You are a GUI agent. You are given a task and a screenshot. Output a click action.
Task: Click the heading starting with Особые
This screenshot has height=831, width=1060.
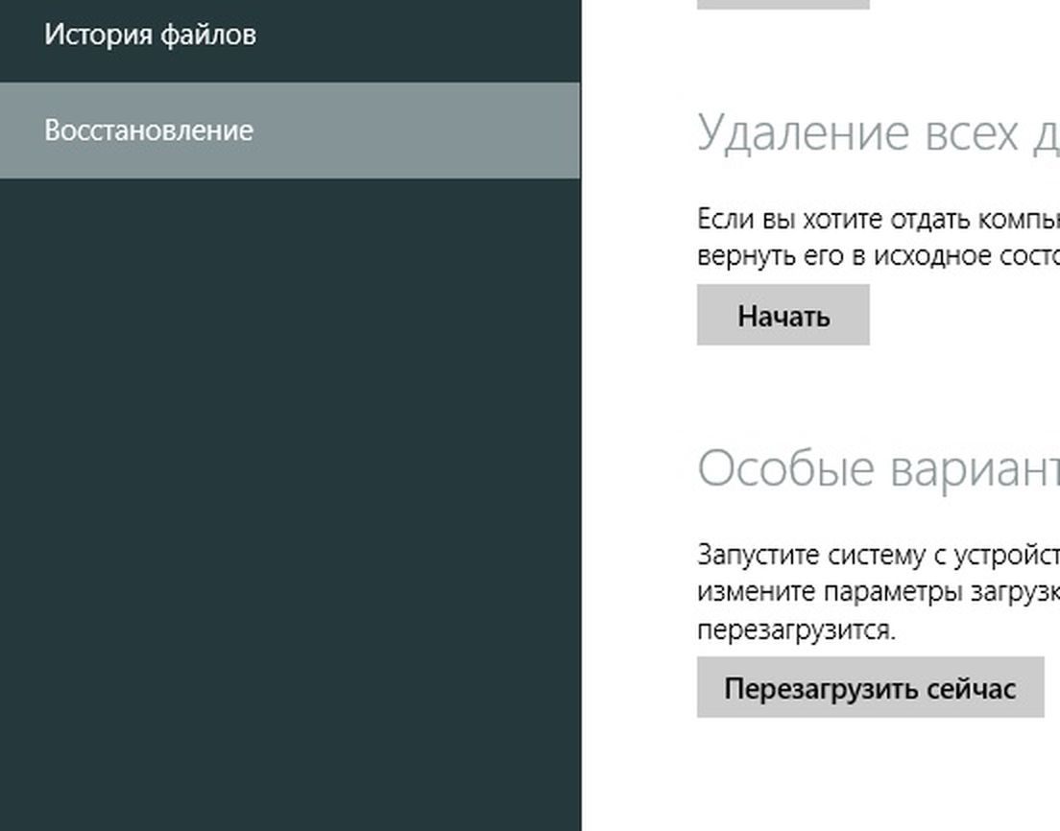(878, 469)
